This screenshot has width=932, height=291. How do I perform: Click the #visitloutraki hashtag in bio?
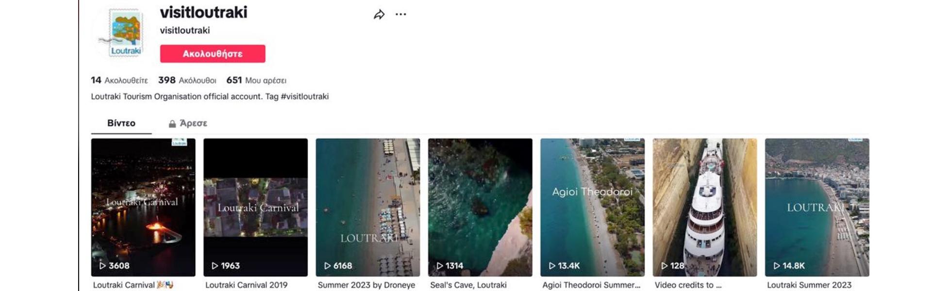click(x=304, y=97)
